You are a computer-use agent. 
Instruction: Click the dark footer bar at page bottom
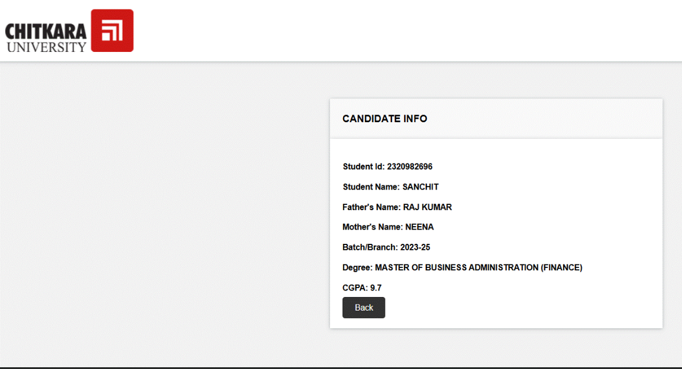(x=341, y=367)
